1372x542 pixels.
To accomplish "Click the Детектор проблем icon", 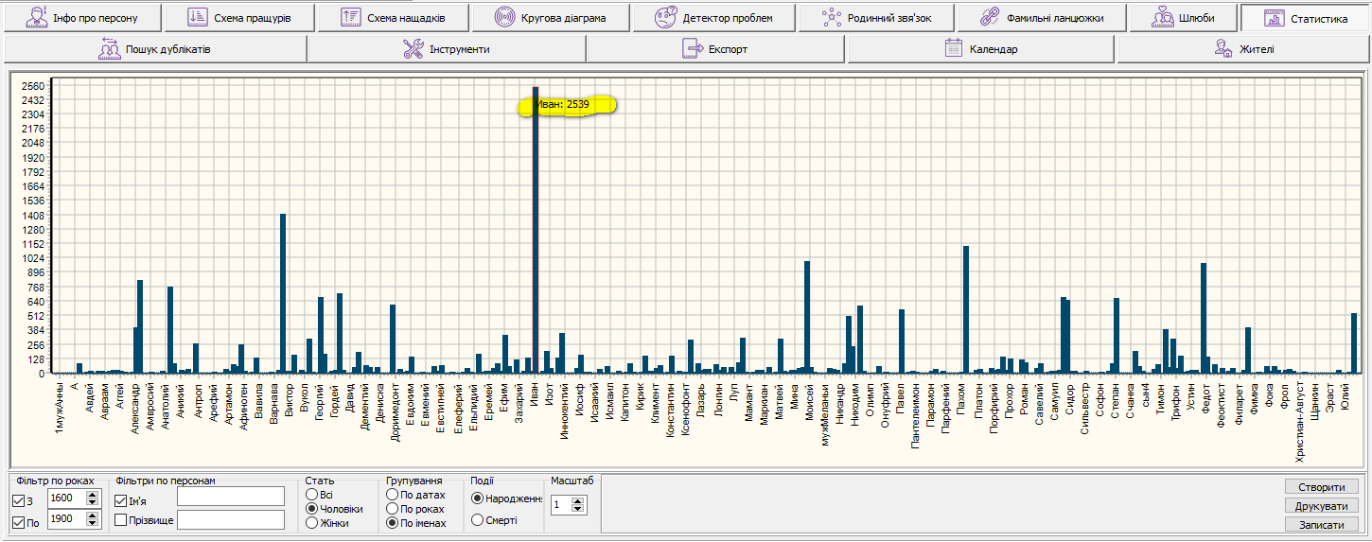I will [x=666, y=18].
